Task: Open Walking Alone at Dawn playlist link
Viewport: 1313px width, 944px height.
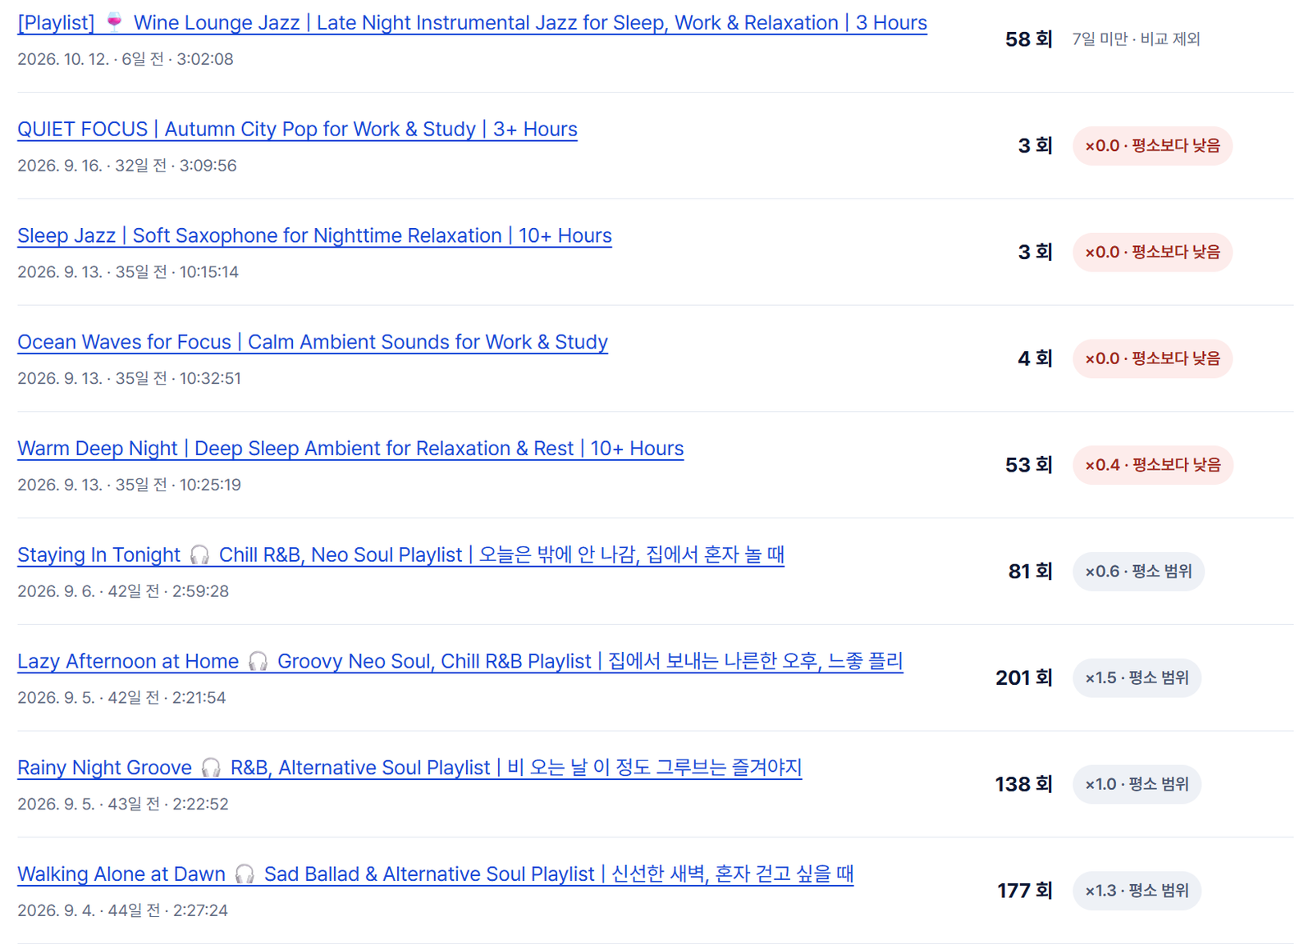Action: (x=435, y=874)
